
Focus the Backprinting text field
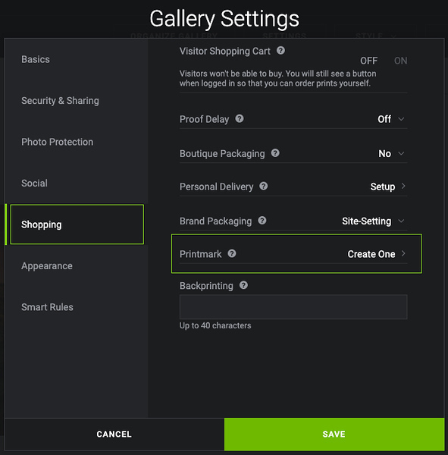pyautogui.click(x=293, y=307)
